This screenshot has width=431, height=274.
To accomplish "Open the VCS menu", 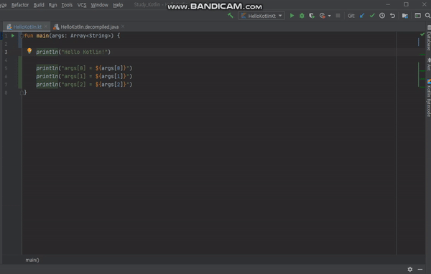I will pos(82,5).
